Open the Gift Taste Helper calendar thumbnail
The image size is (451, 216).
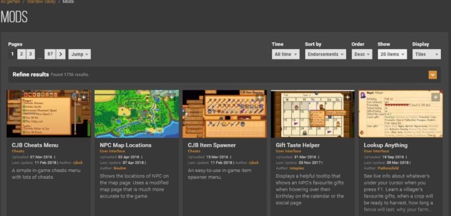click(x=313, y=114)
